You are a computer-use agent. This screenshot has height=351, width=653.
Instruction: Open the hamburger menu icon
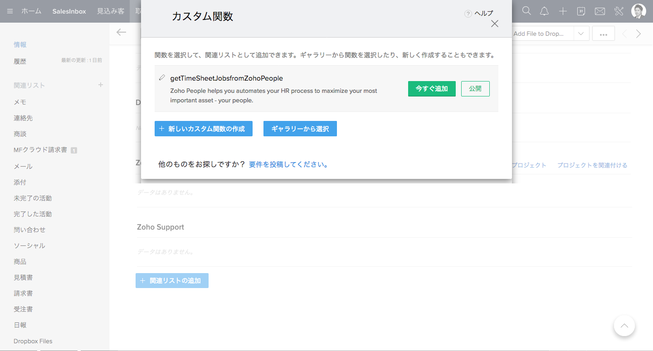click(x=10, y=11)
